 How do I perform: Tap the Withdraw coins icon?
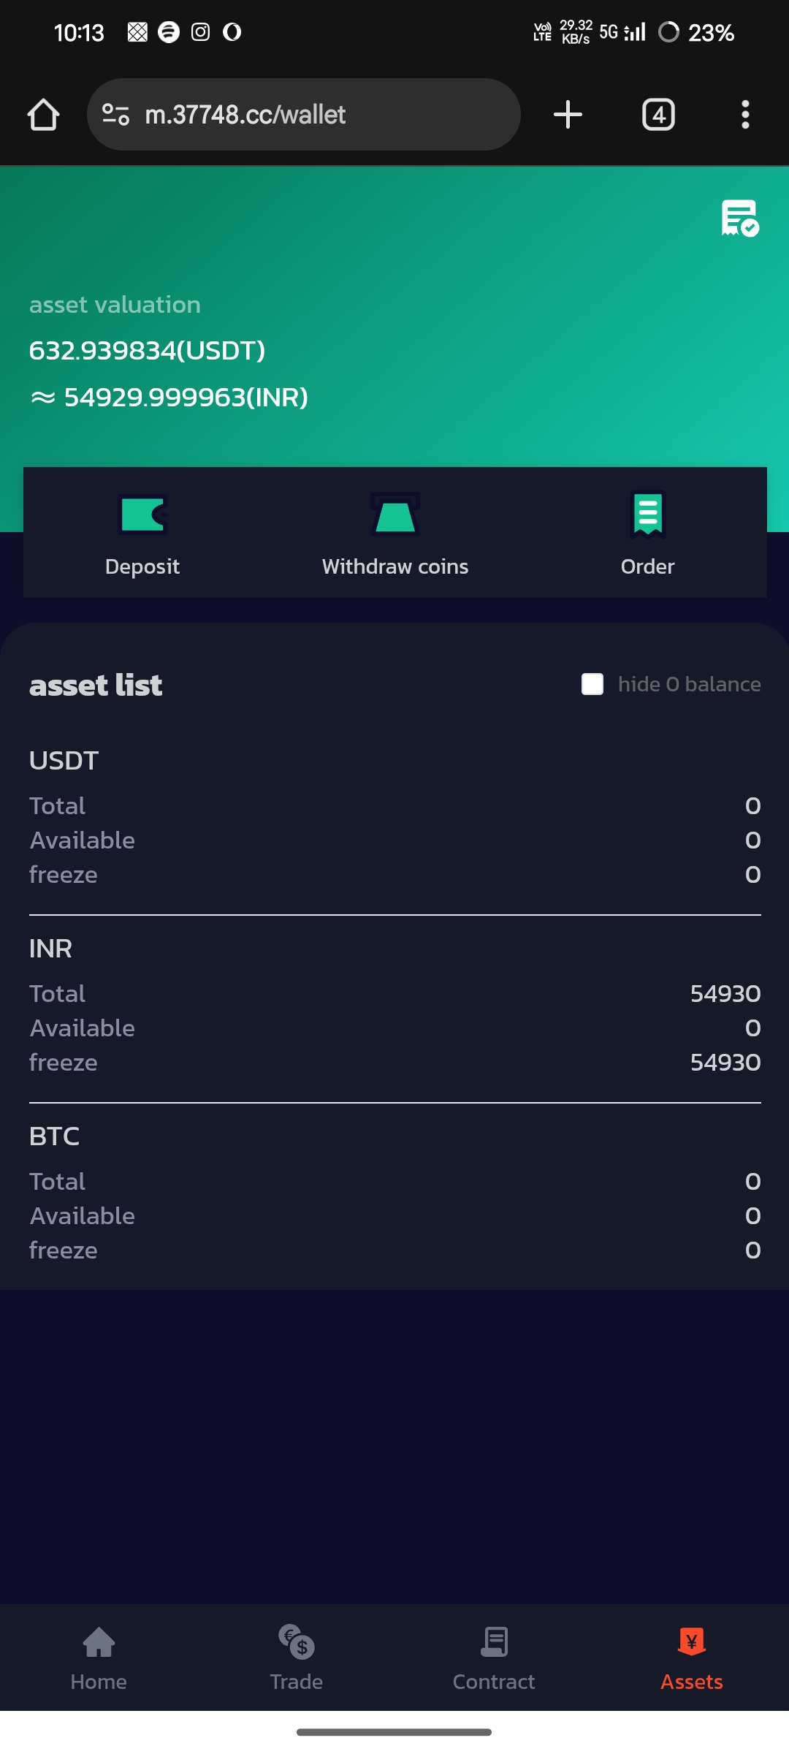click(x=394, y=515)
